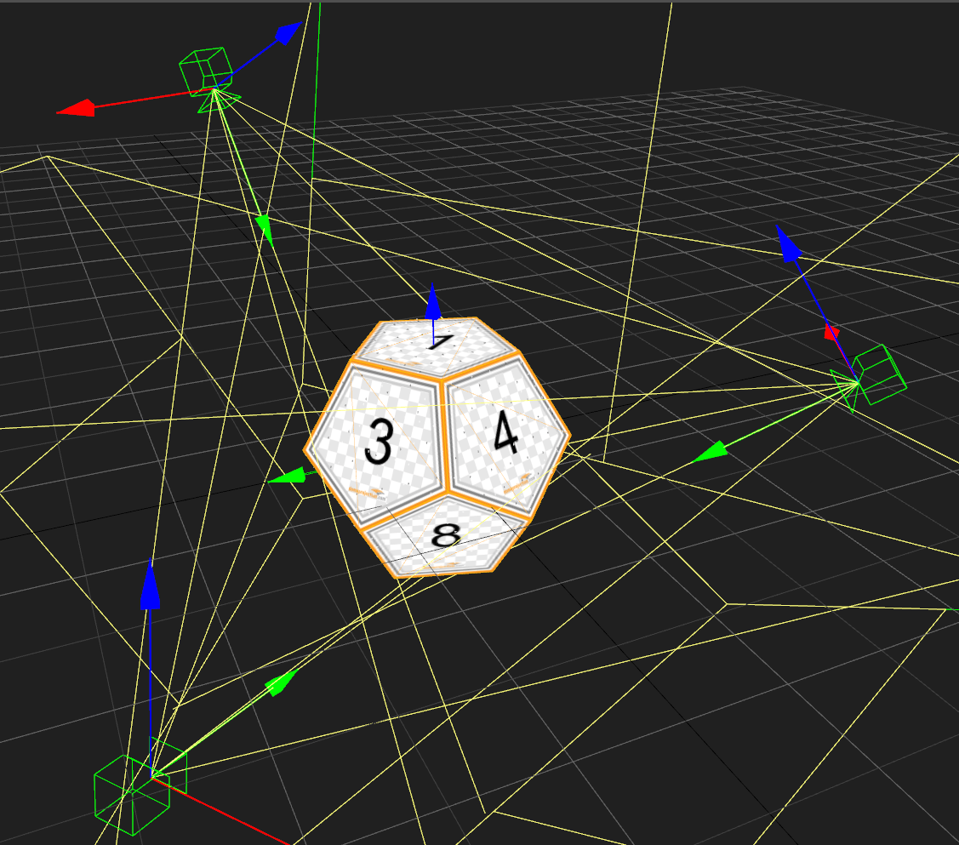Viewport: 959px width, 845px height.
Task: Click the blue vertical arrow of the bottom-left light
Action: click(151, 584)
